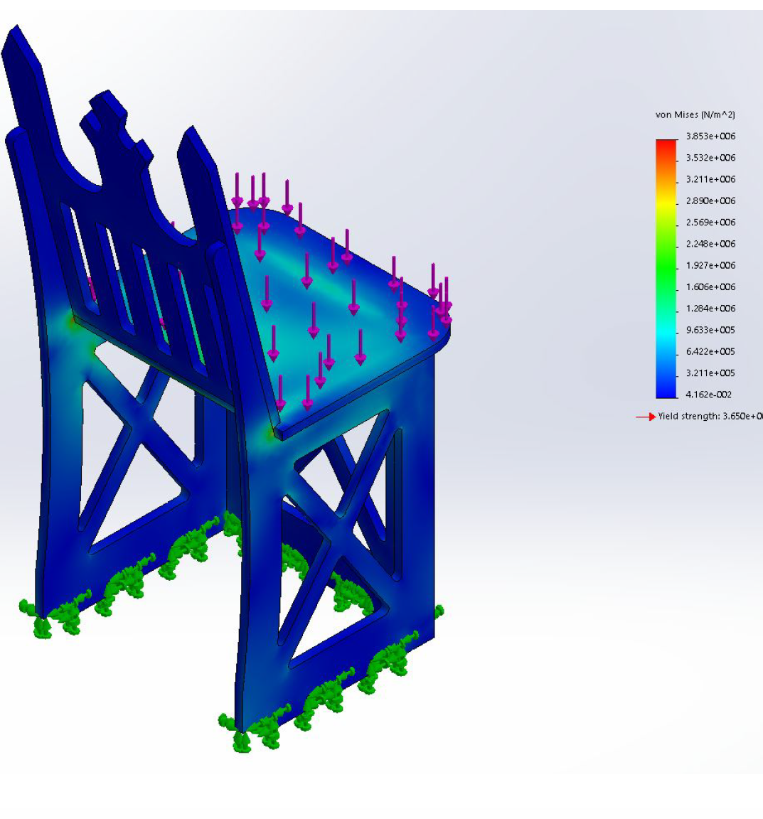Screen dimensions: 763x819
Task: Select the legend value 9.633e+005
Action: pos(710,330)
